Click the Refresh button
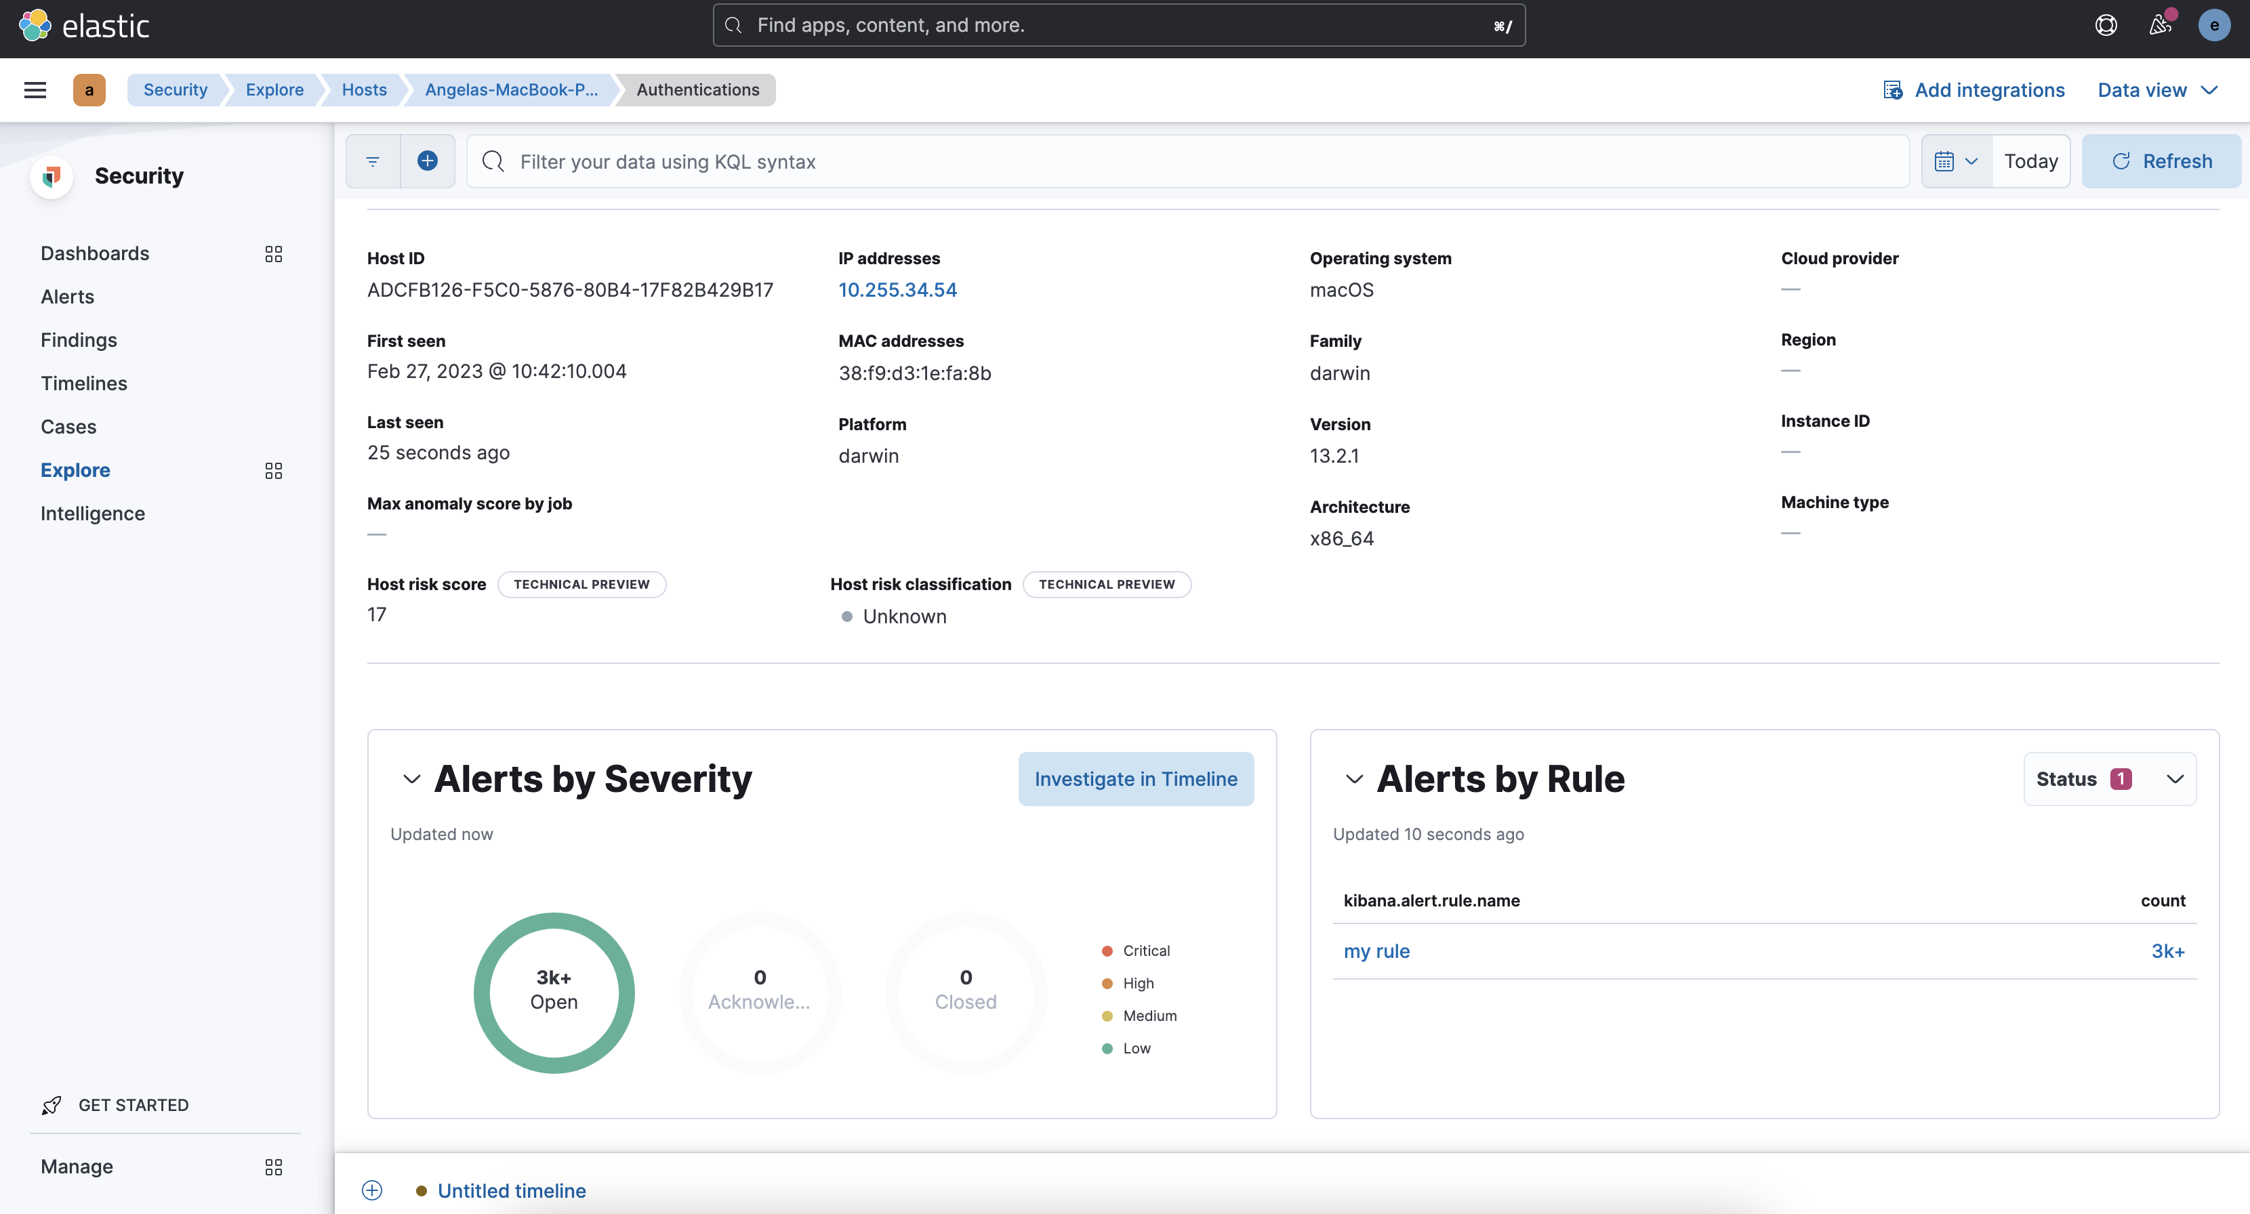 coord(2161,161)
